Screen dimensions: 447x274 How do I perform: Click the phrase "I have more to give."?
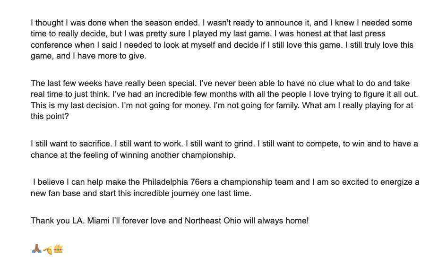point(110,56)
